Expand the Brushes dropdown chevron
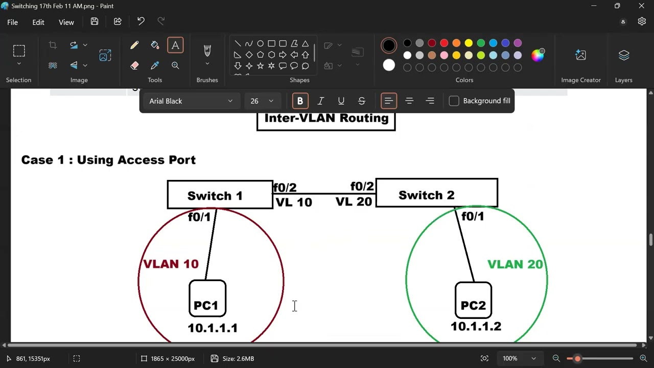This screenshot has width=654, height=368. (x=207, y=64)
